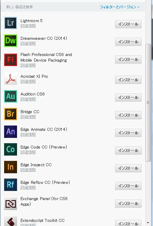153x226 pixels.
Task: Select the Edge Code CC (Preview) name
Action: [44, 147]
